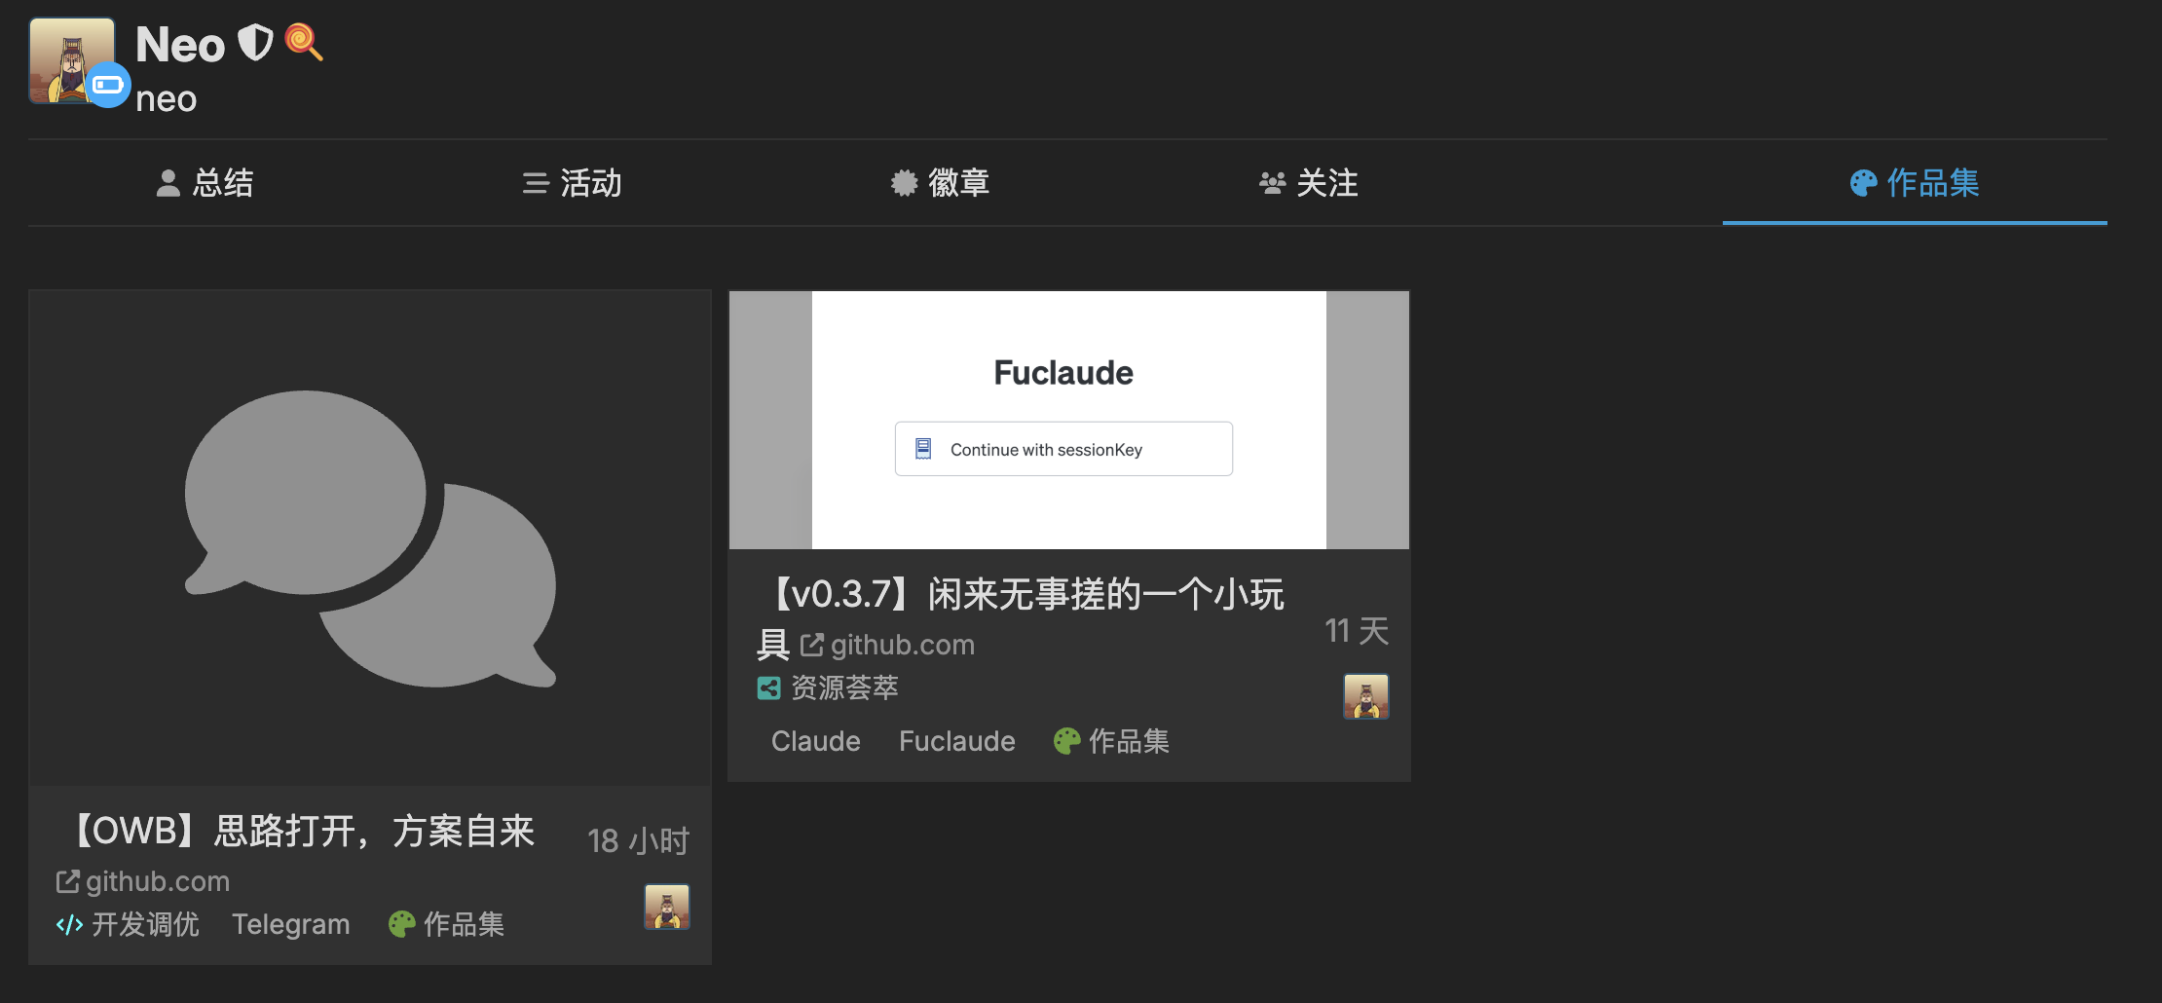Open the Fuclaude preview thumbnail
Viewport: 2162px width, 1003px height.
1069,420
